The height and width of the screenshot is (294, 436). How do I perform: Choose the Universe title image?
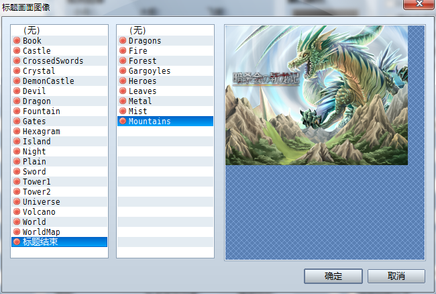59,201
